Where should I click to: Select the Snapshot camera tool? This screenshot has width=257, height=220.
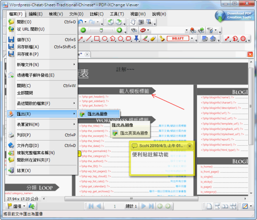(x=141, y=22)
